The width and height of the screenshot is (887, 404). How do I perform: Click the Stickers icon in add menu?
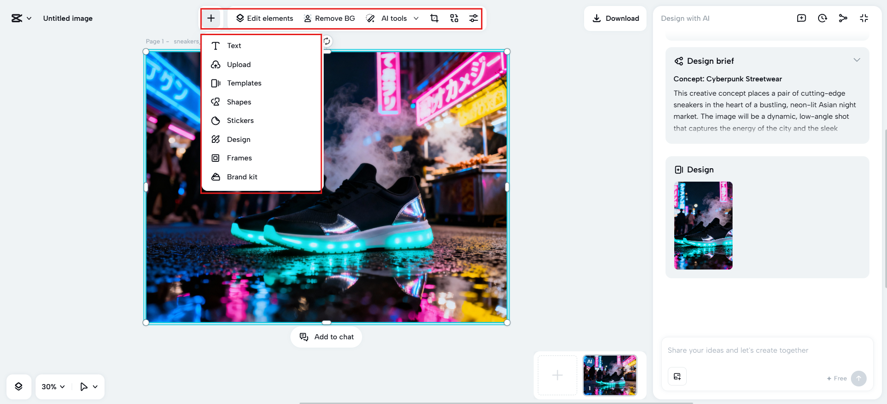click(216, 121)
